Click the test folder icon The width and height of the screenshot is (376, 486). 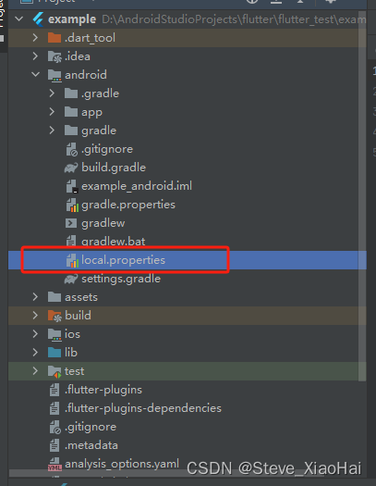click(55, 371)
